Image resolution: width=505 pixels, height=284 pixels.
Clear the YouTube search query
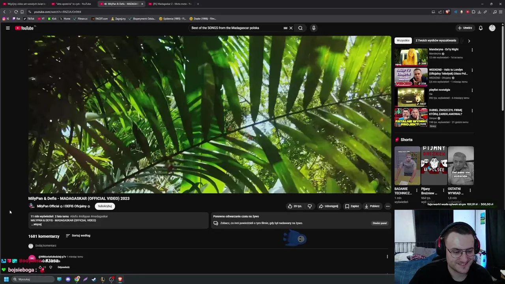(291, 28)
